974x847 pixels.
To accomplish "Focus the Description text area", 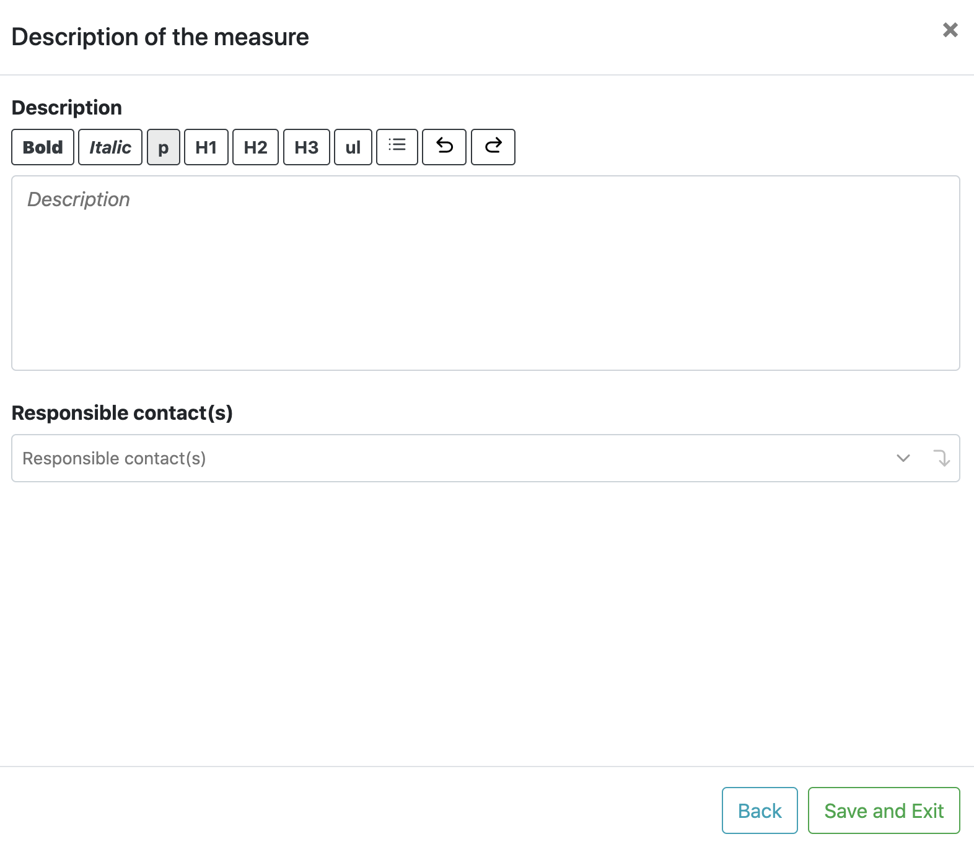I will pos(486,273).
